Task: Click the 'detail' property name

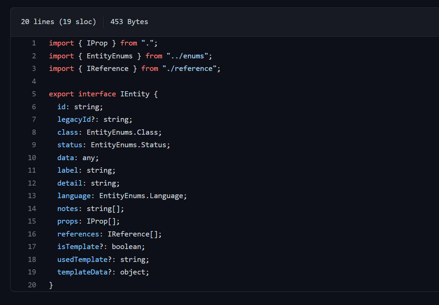Action: pos(70,183)
